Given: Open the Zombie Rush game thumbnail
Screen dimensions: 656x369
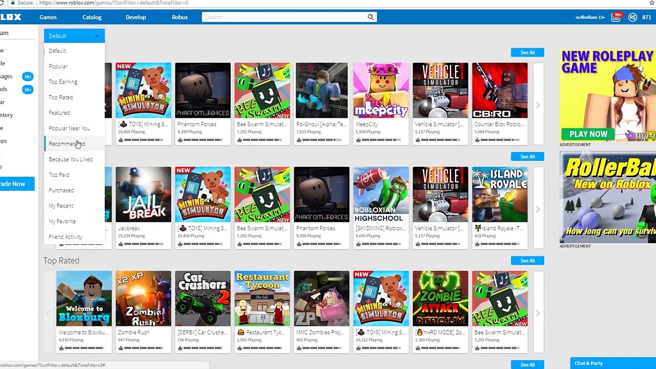Looking at the screenshot, I should click(x=143, y=298).
